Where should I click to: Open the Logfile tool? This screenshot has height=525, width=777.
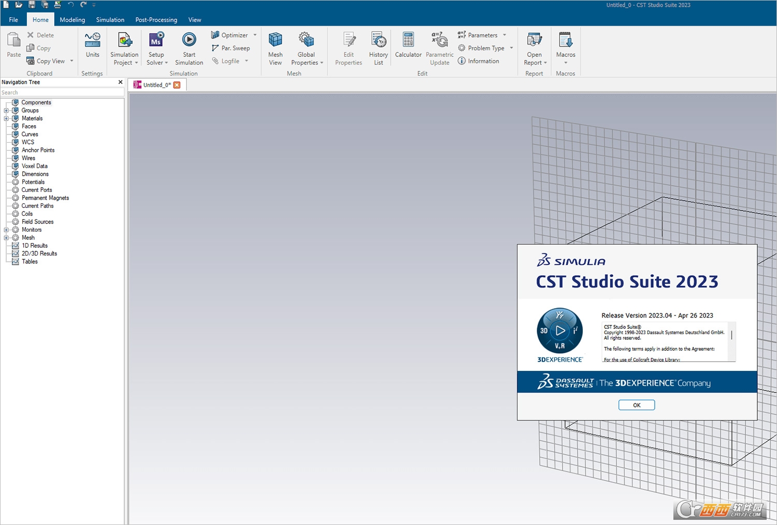[x=225, y=61]
